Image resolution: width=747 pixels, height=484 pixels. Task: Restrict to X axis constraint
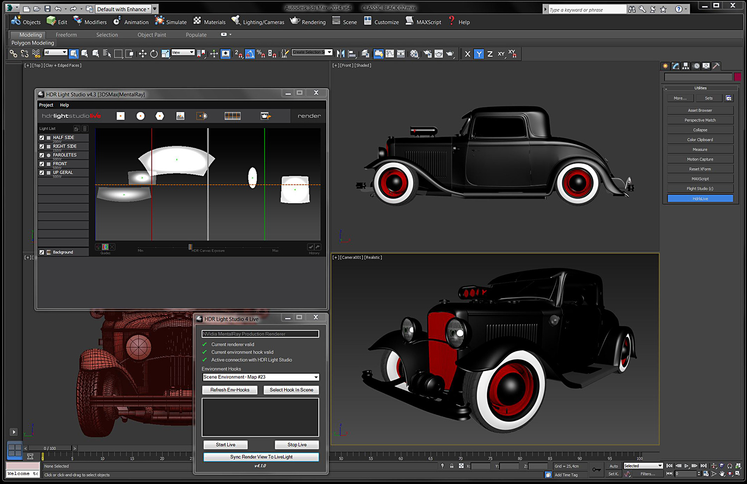click(467, 54)
